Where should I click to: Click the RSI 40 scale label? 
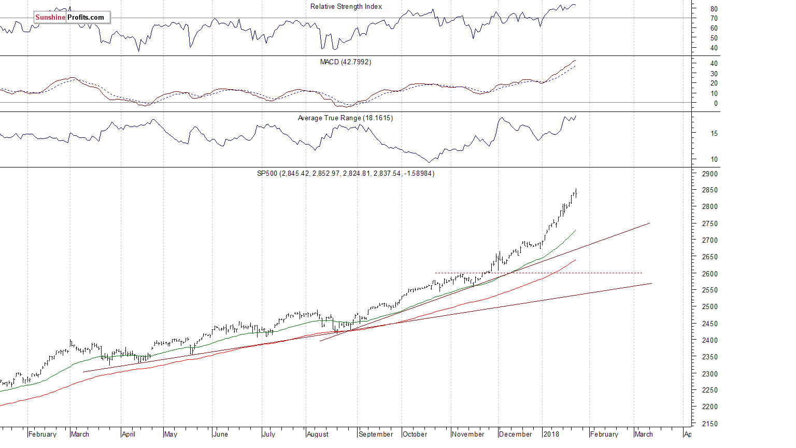click(714, 48)
